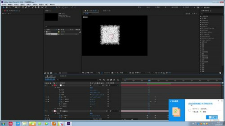
Task: Select the Zoom magnifier tool
Action: tap(10, 7)
